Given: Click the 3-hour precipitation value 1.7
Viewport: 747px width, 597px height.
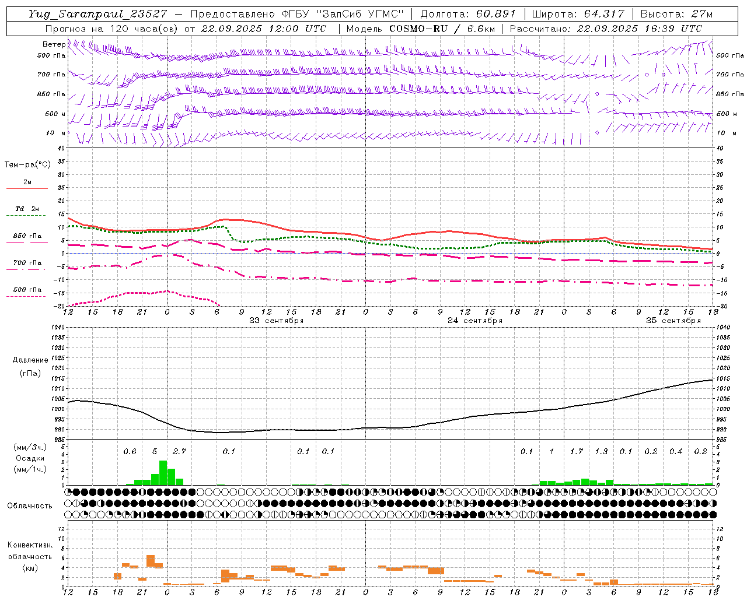Looking at the screenshot, I should tap(577, 452).
